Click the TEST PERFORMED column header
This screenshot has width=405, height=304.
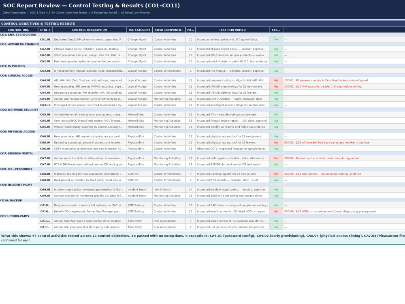click(x=232, y=30)
